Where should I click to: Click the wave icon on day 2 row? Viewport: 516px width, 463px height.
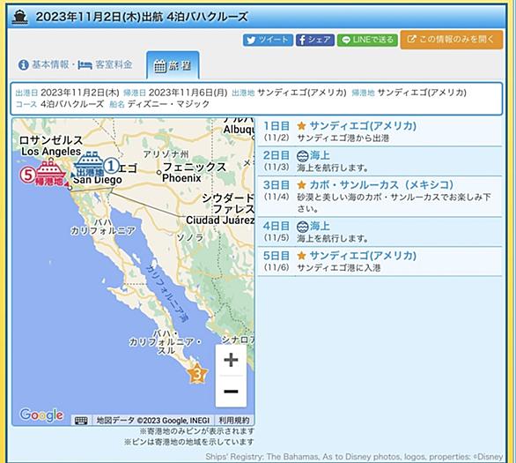pyautogui.click(x=302, y=155)
